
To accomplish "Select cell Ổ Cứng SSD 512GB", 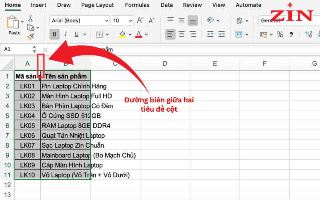I will click(x=65, y=116).
